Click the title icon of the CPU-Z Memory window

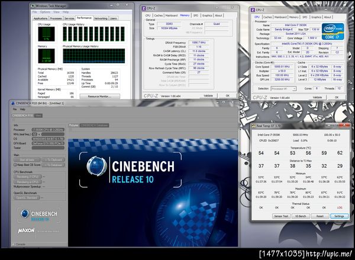click(144, 8)
